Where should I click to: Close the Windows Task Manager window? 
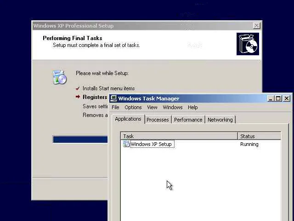pyautogui.click(x=287, y=99)
